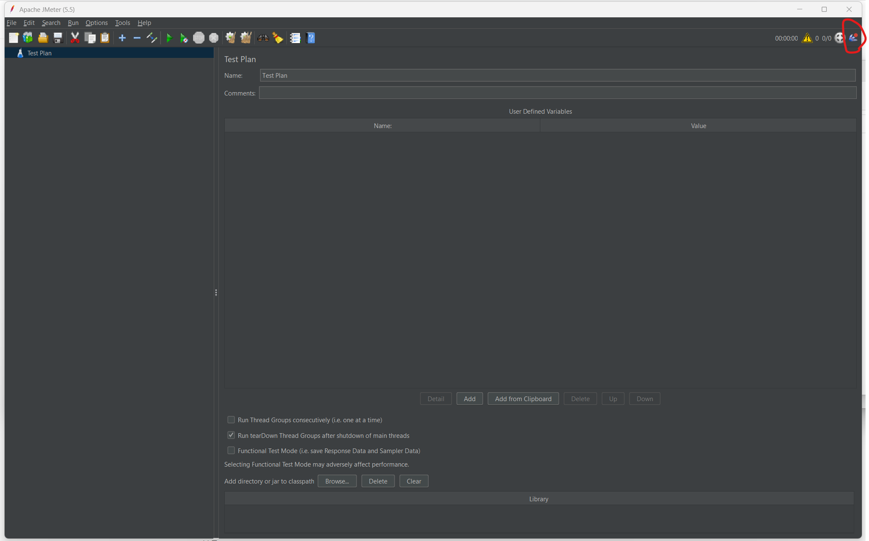Click the New test plan icon
This screenshot has width=869, height=541.
[14, 38]
